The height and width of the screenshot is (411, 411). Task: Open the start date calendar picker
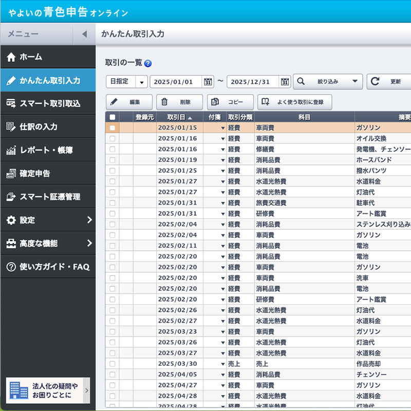click(208, 82)
